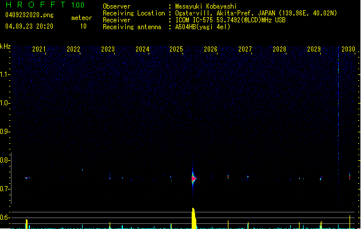The image size is (361, 229).
Task: Click the 1.00 version number
Action: (x=77, y=5)
